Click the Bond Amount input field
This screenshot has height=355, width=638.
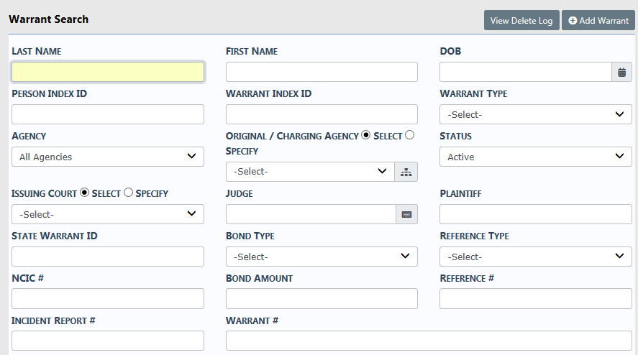(x=322, y=298)
